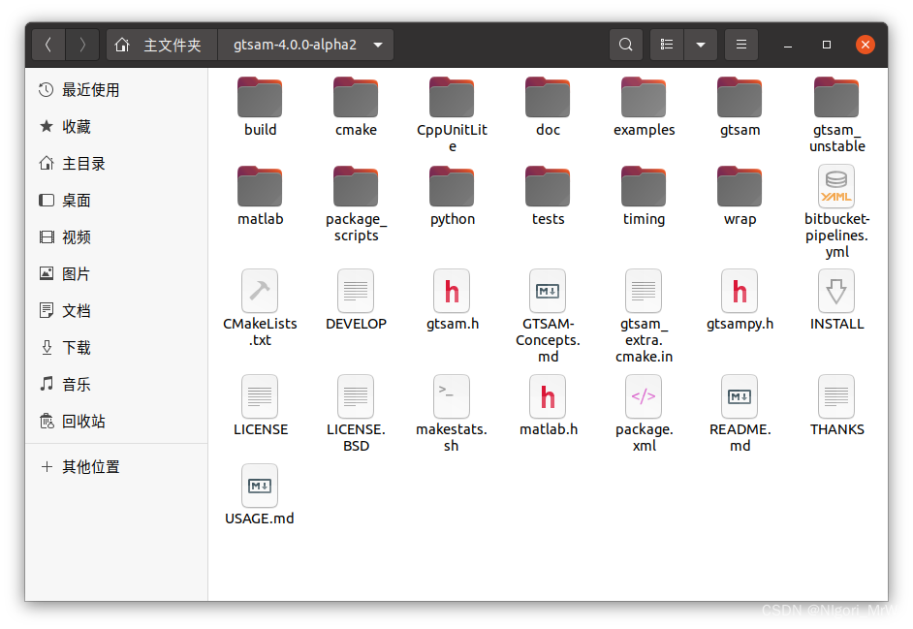Select the CppUnitLite folder
913x629 pixels.
[x=452, y=114]
